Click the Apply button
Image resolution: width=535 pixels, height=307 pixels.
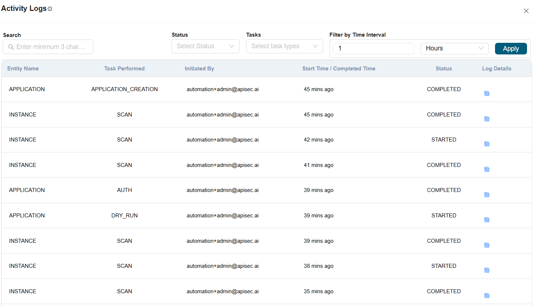click(x=511, y=48)
